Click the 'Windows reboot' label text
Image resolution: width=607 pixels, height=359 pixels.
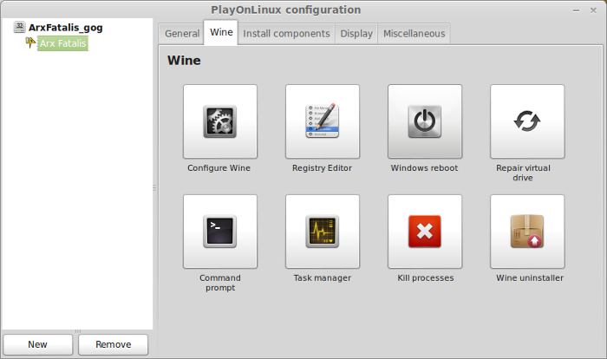424,168
